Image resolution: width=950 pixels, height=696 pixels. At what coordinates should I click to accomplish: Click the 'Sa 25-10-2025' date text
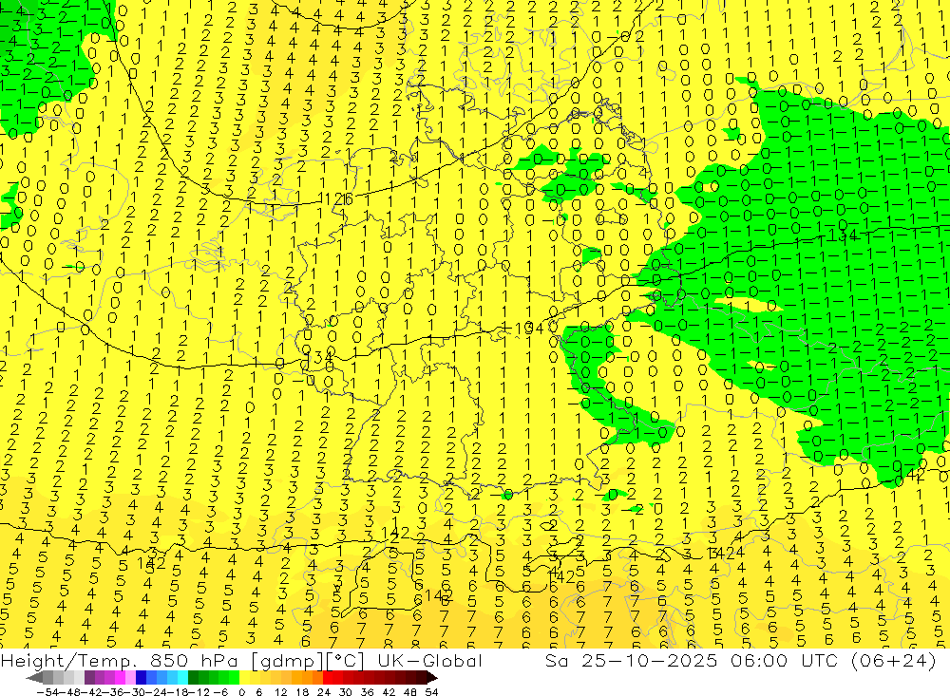(632, 661)
